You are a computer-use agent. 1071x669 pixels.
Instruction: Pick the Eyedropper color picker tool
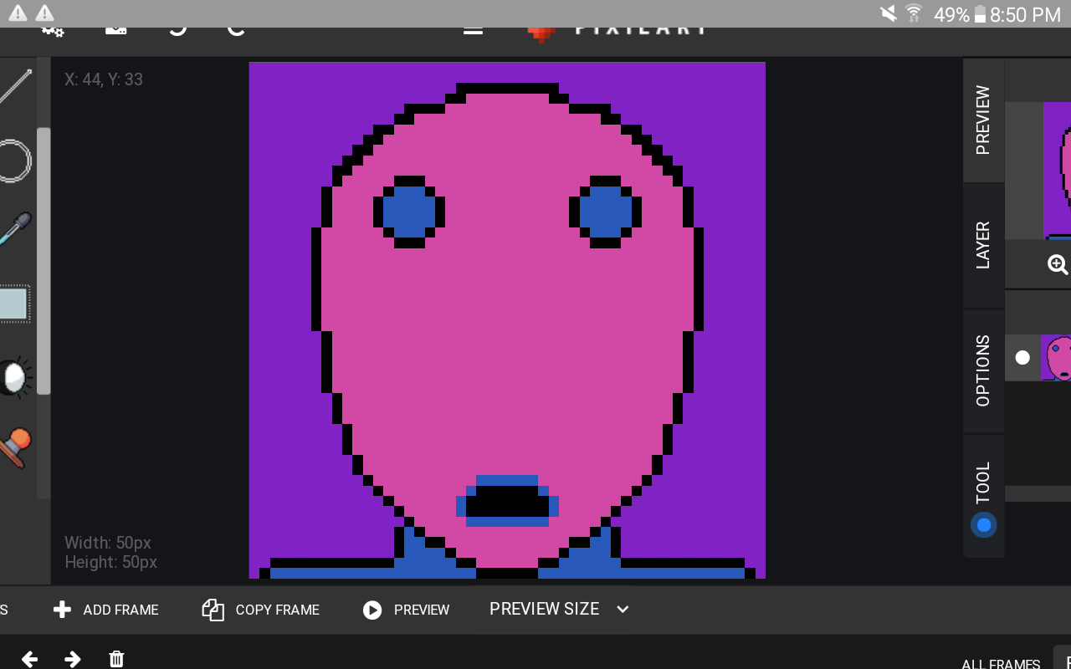tap(14, 228)
